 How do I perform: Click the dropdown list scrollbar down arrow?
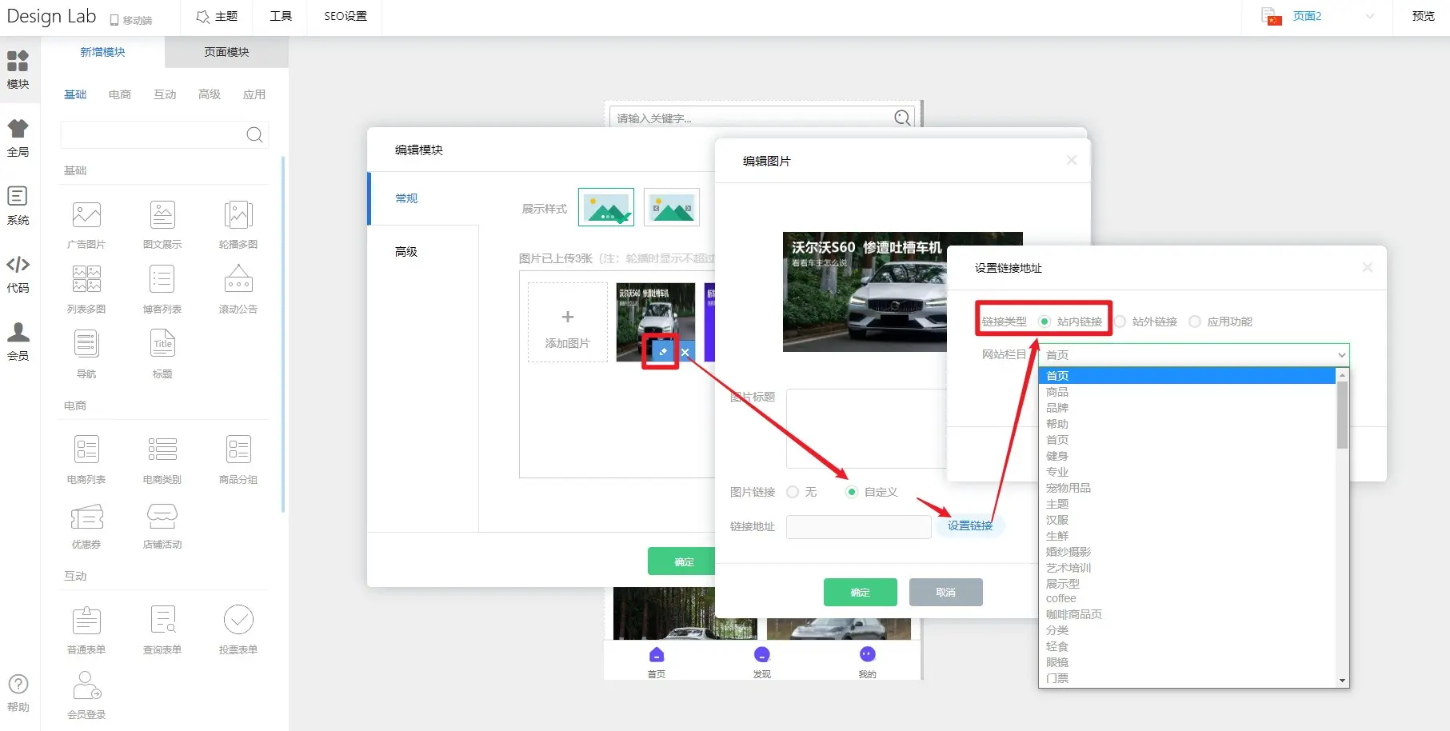tap(1342, 681)
